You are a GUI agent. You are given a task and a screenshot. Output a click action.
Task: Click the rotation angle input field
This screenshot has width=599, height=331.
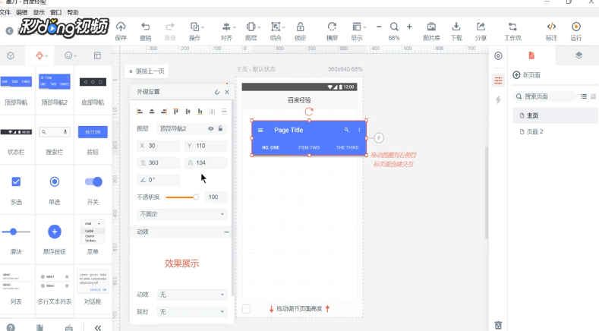[x=158, y=180]
